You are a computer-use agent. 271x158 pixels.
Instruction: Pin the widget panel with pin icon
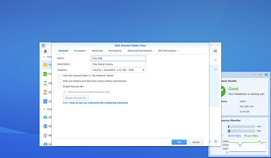260,75
